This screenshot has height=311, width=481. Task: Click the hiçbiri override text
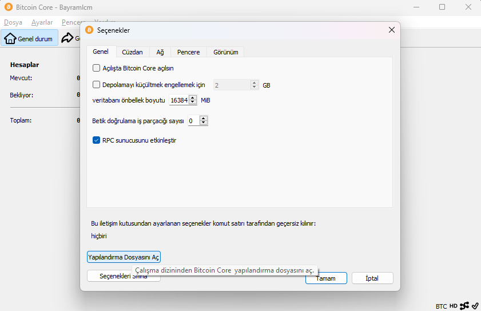pos(99,236)
